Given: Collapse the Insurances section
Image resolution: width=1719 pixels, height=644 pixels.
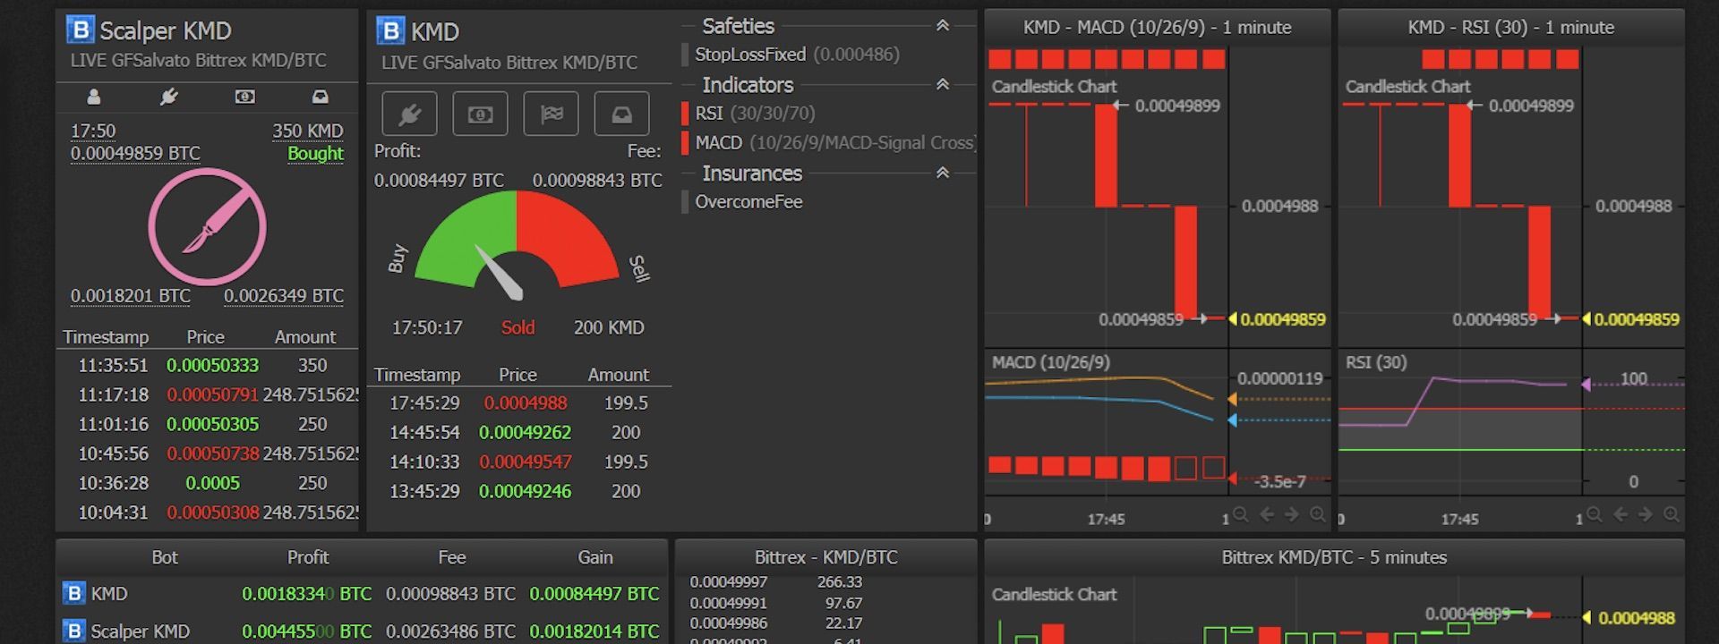Looking at the screenshot, I should pos(942,174).
